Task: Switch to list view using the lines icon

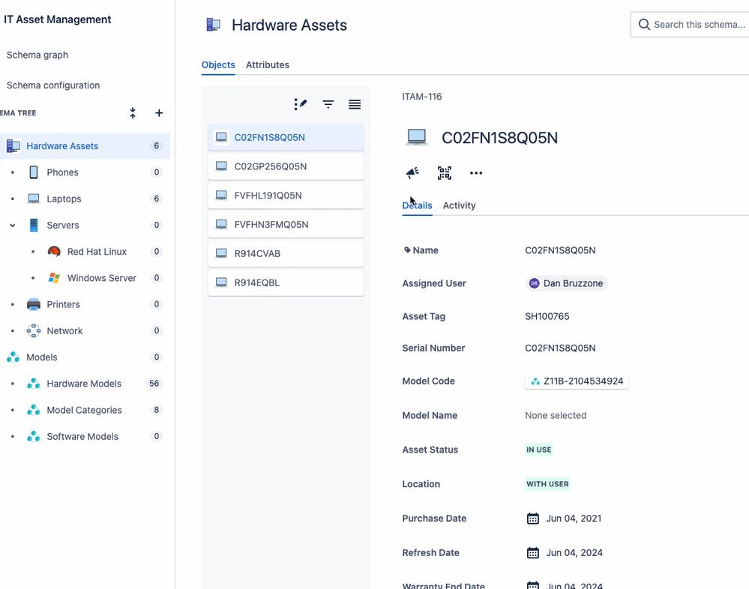Action: point(354,104)
